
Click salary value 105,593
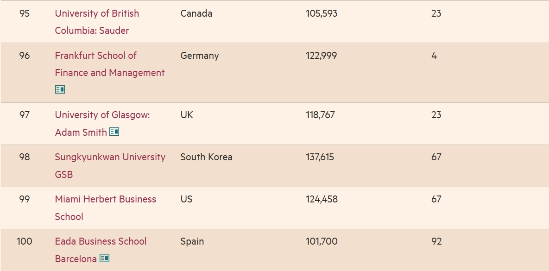(322, 13)
